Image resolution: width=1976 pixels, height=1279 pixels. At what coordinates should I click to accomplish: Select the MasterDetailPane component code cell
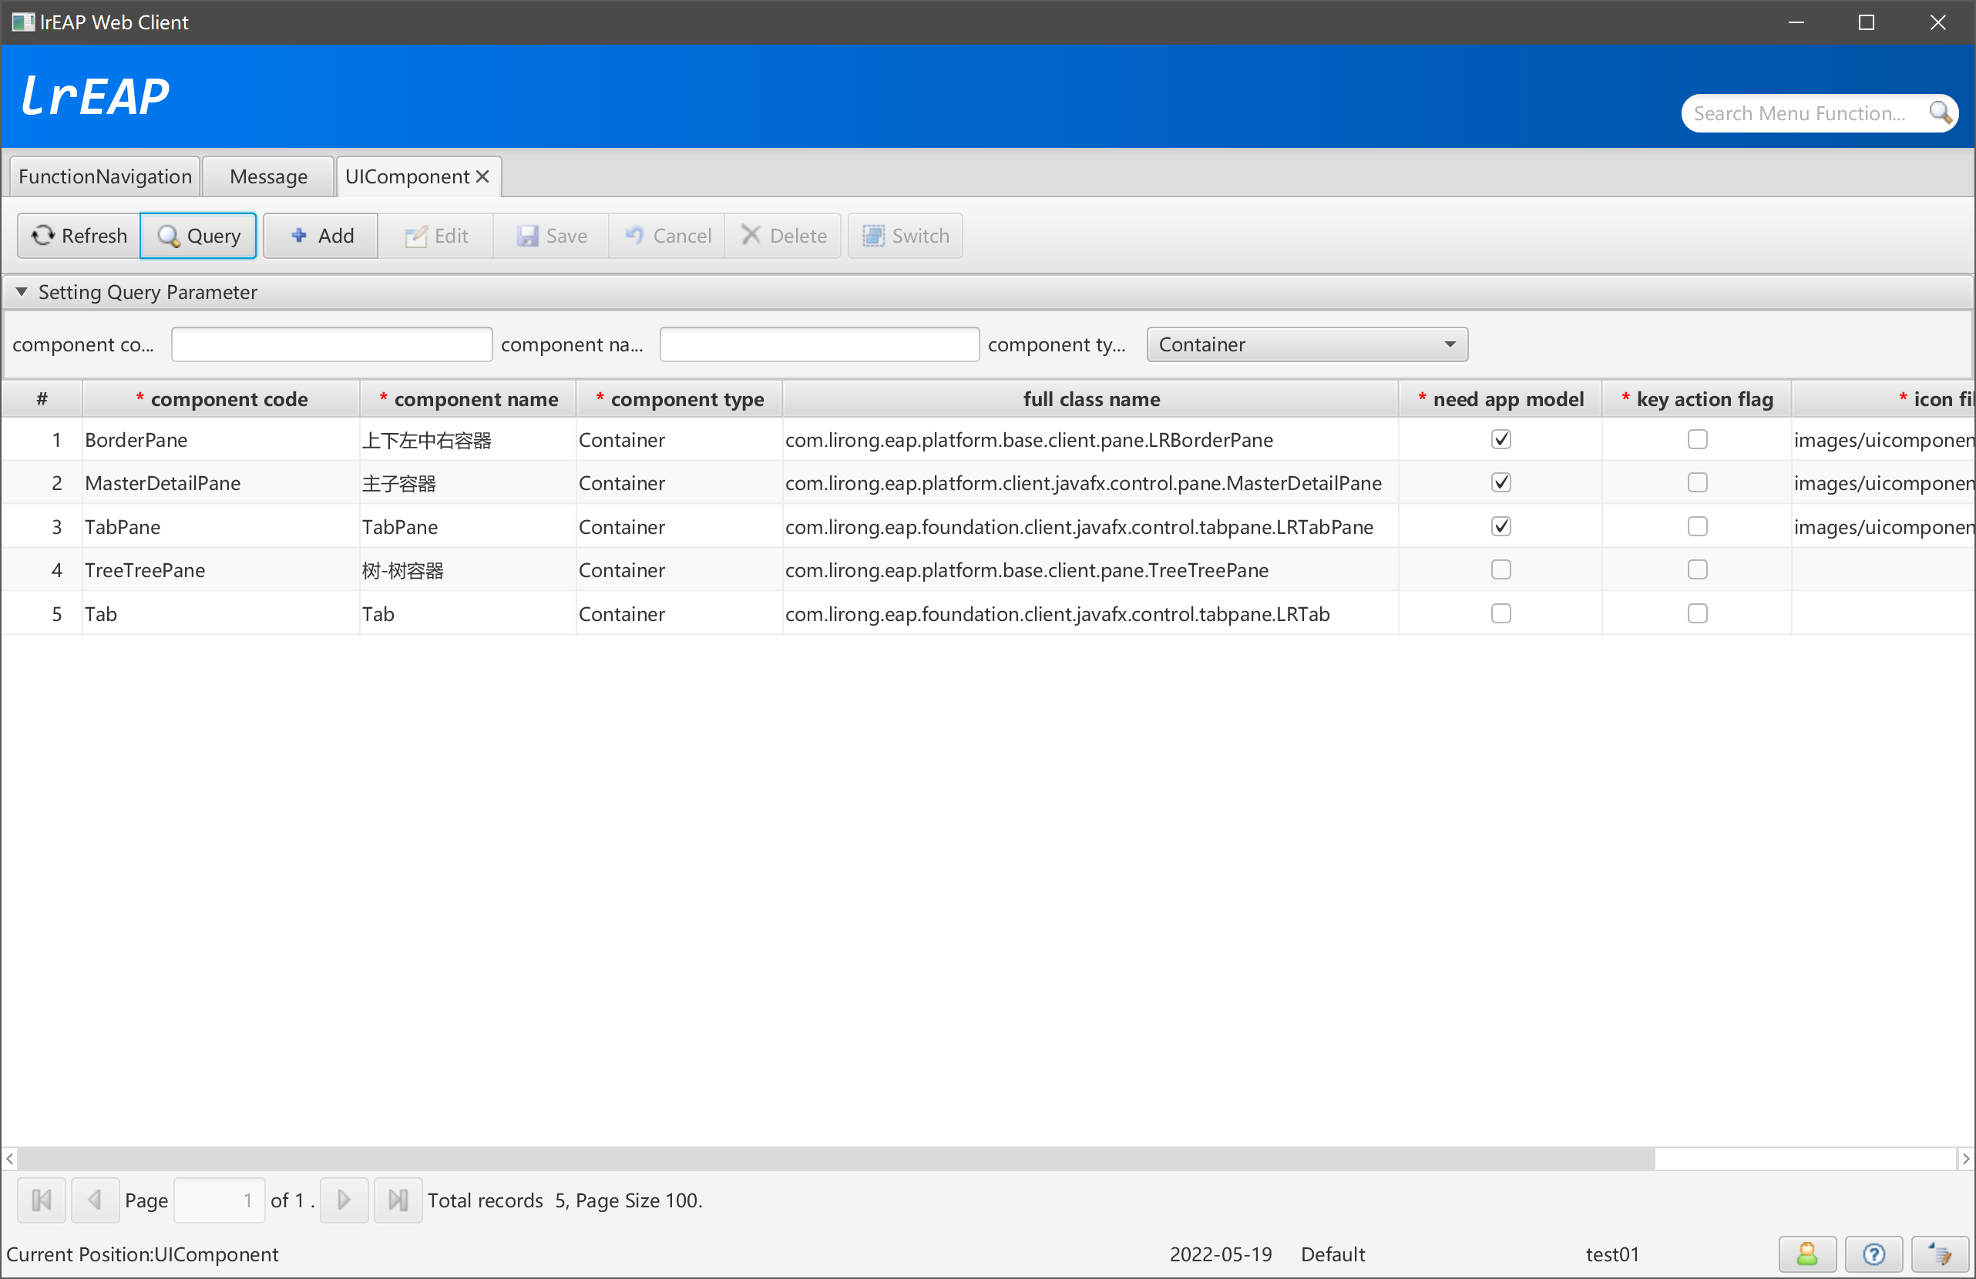(221, 483)
